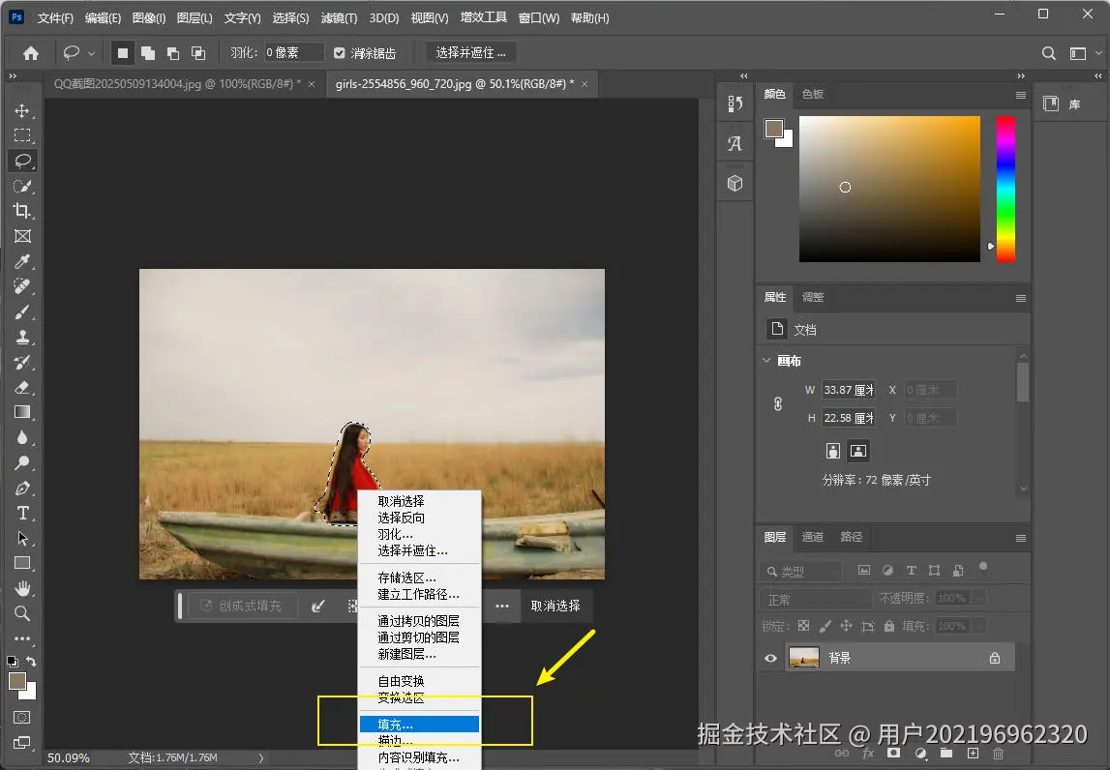The image size is (1110, 770).
Task: Click the toolbar background color swatch
Action: [x=29, y=691]
